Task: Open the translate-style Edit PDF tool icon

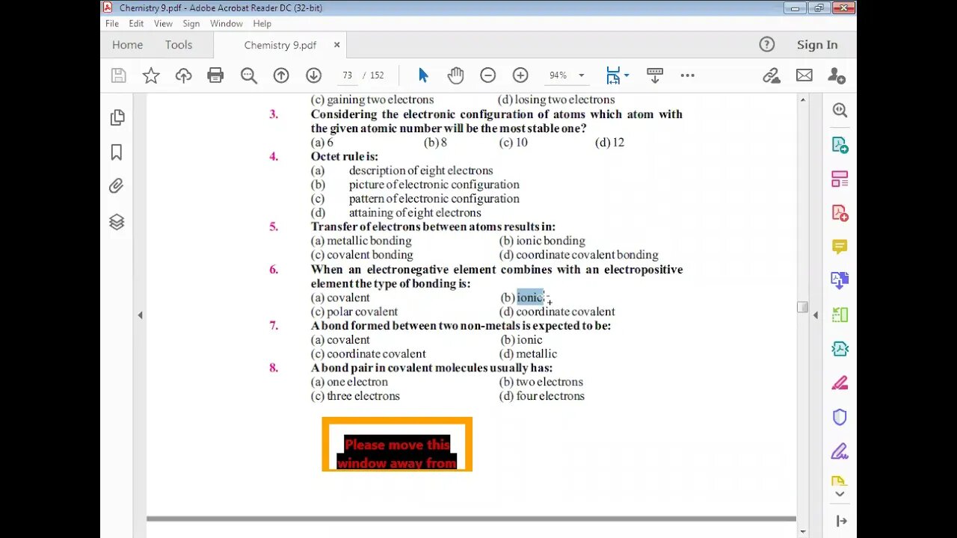Action: [840, 281]
